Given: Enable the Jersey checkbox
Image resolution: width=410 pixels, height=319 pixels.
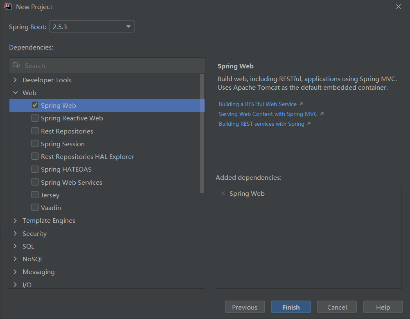Looking at the screenshot, I should click(x=35, y=195).
